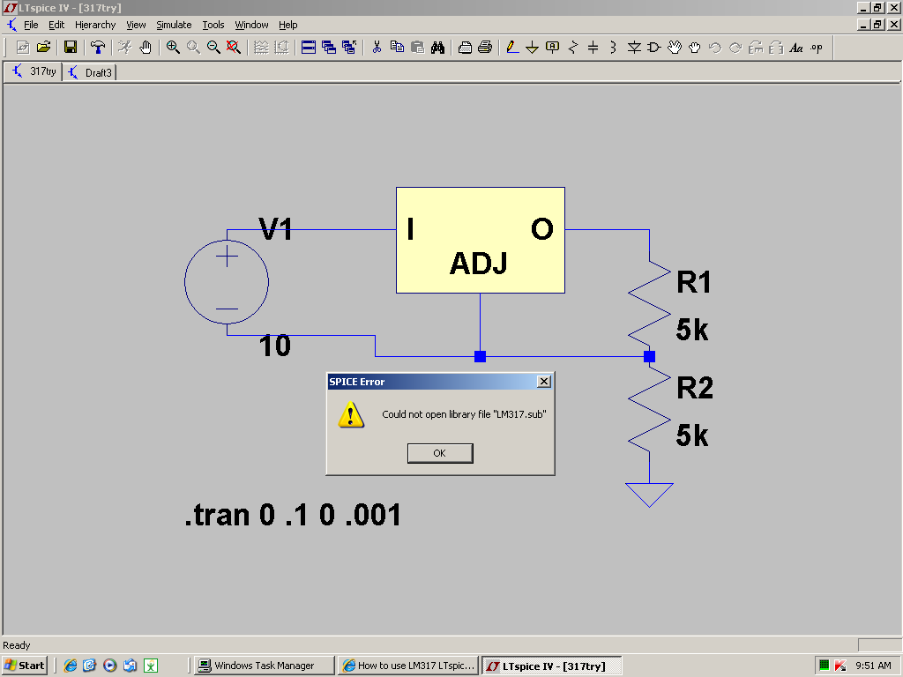Click the Copy icon in toolbar

click(397, 48)
